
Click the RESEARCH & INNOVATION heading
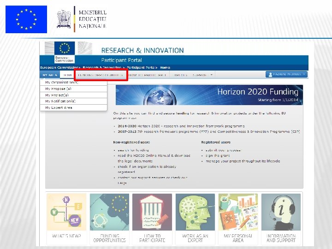click(x=142, y=50)
